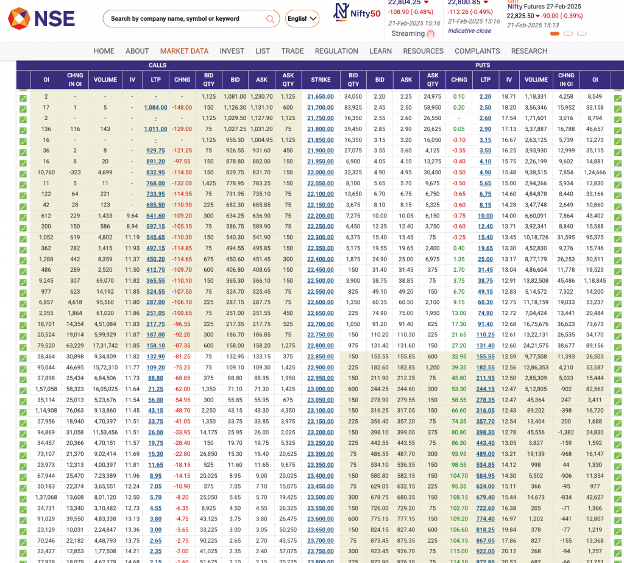The width and height of the screenshot is (624, 563).
Task: Open calls chart icon for strike 23,500.00
Action: pos(23,499)
